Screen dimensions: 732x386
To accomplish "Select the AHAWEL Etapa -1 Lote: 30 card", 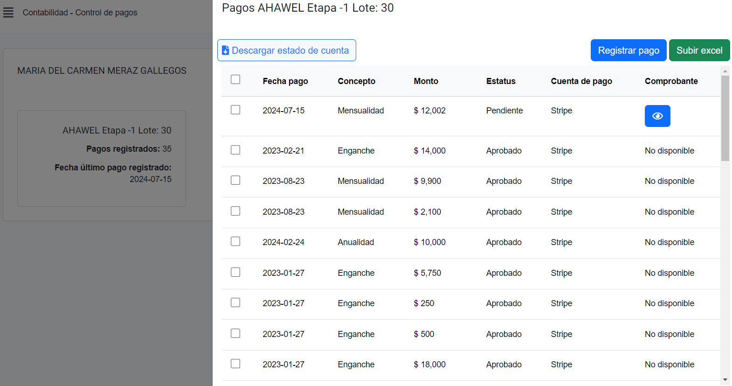I will pos(102,158).
